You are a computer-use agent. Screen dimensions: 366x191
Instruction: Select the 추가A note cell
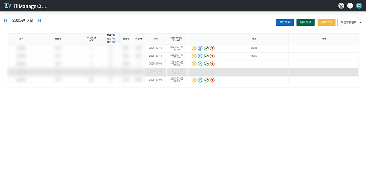click(x=254, y=56)
